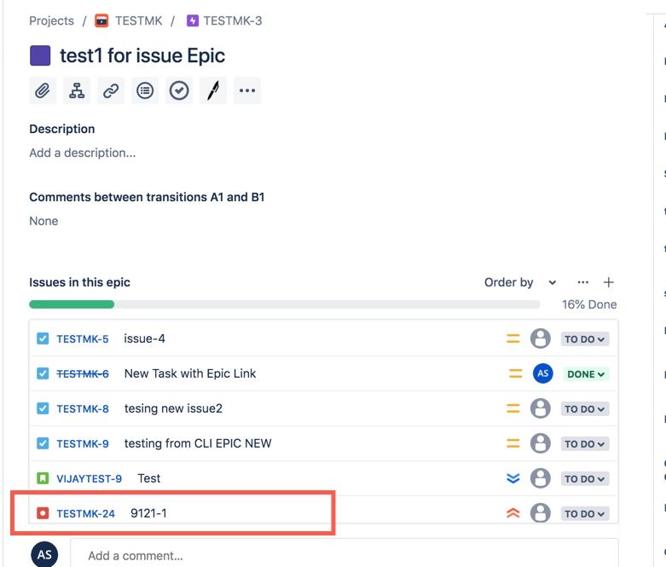This screenshot has width=666, height=567.
Task: Click unassigned avatar on TESTMK-8 row
Action: (541, 408)
